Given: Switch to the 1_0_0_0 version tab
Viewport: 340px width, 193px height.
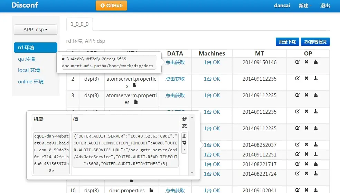Looking at the screenshot, I should tap(79, 24).
